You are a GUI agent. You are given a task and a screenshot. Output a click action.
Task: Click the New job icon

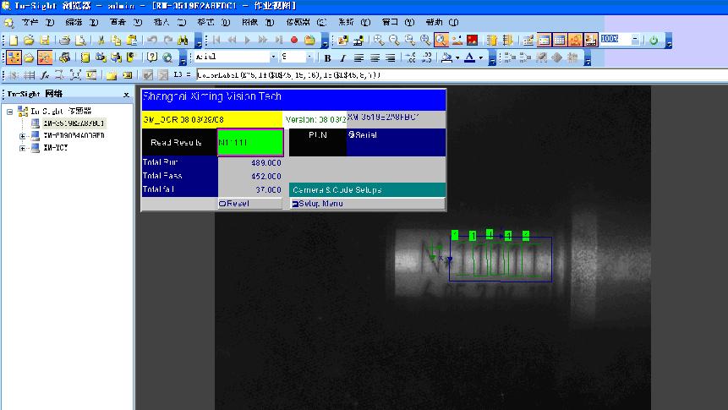pos(14,40)
